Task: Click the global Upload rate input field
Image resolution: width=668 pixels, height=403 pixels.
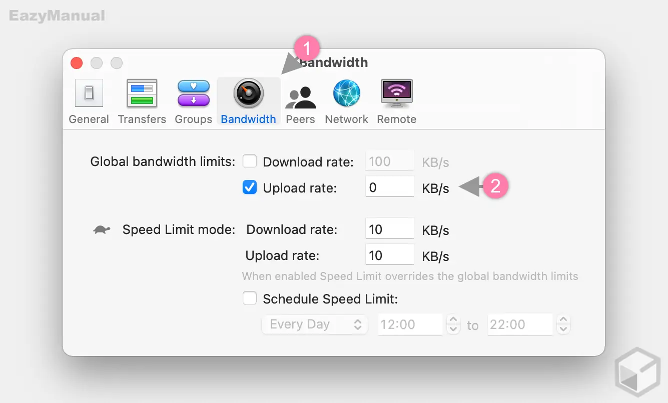Action: [389, 187]
